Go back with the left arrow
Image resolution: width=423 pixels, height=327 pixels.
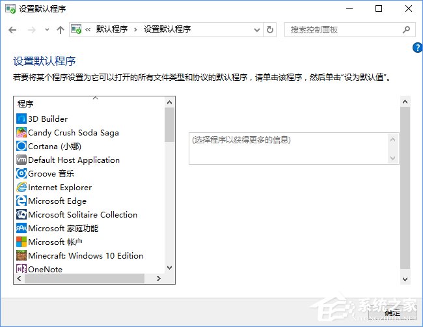tap(12, 30)
